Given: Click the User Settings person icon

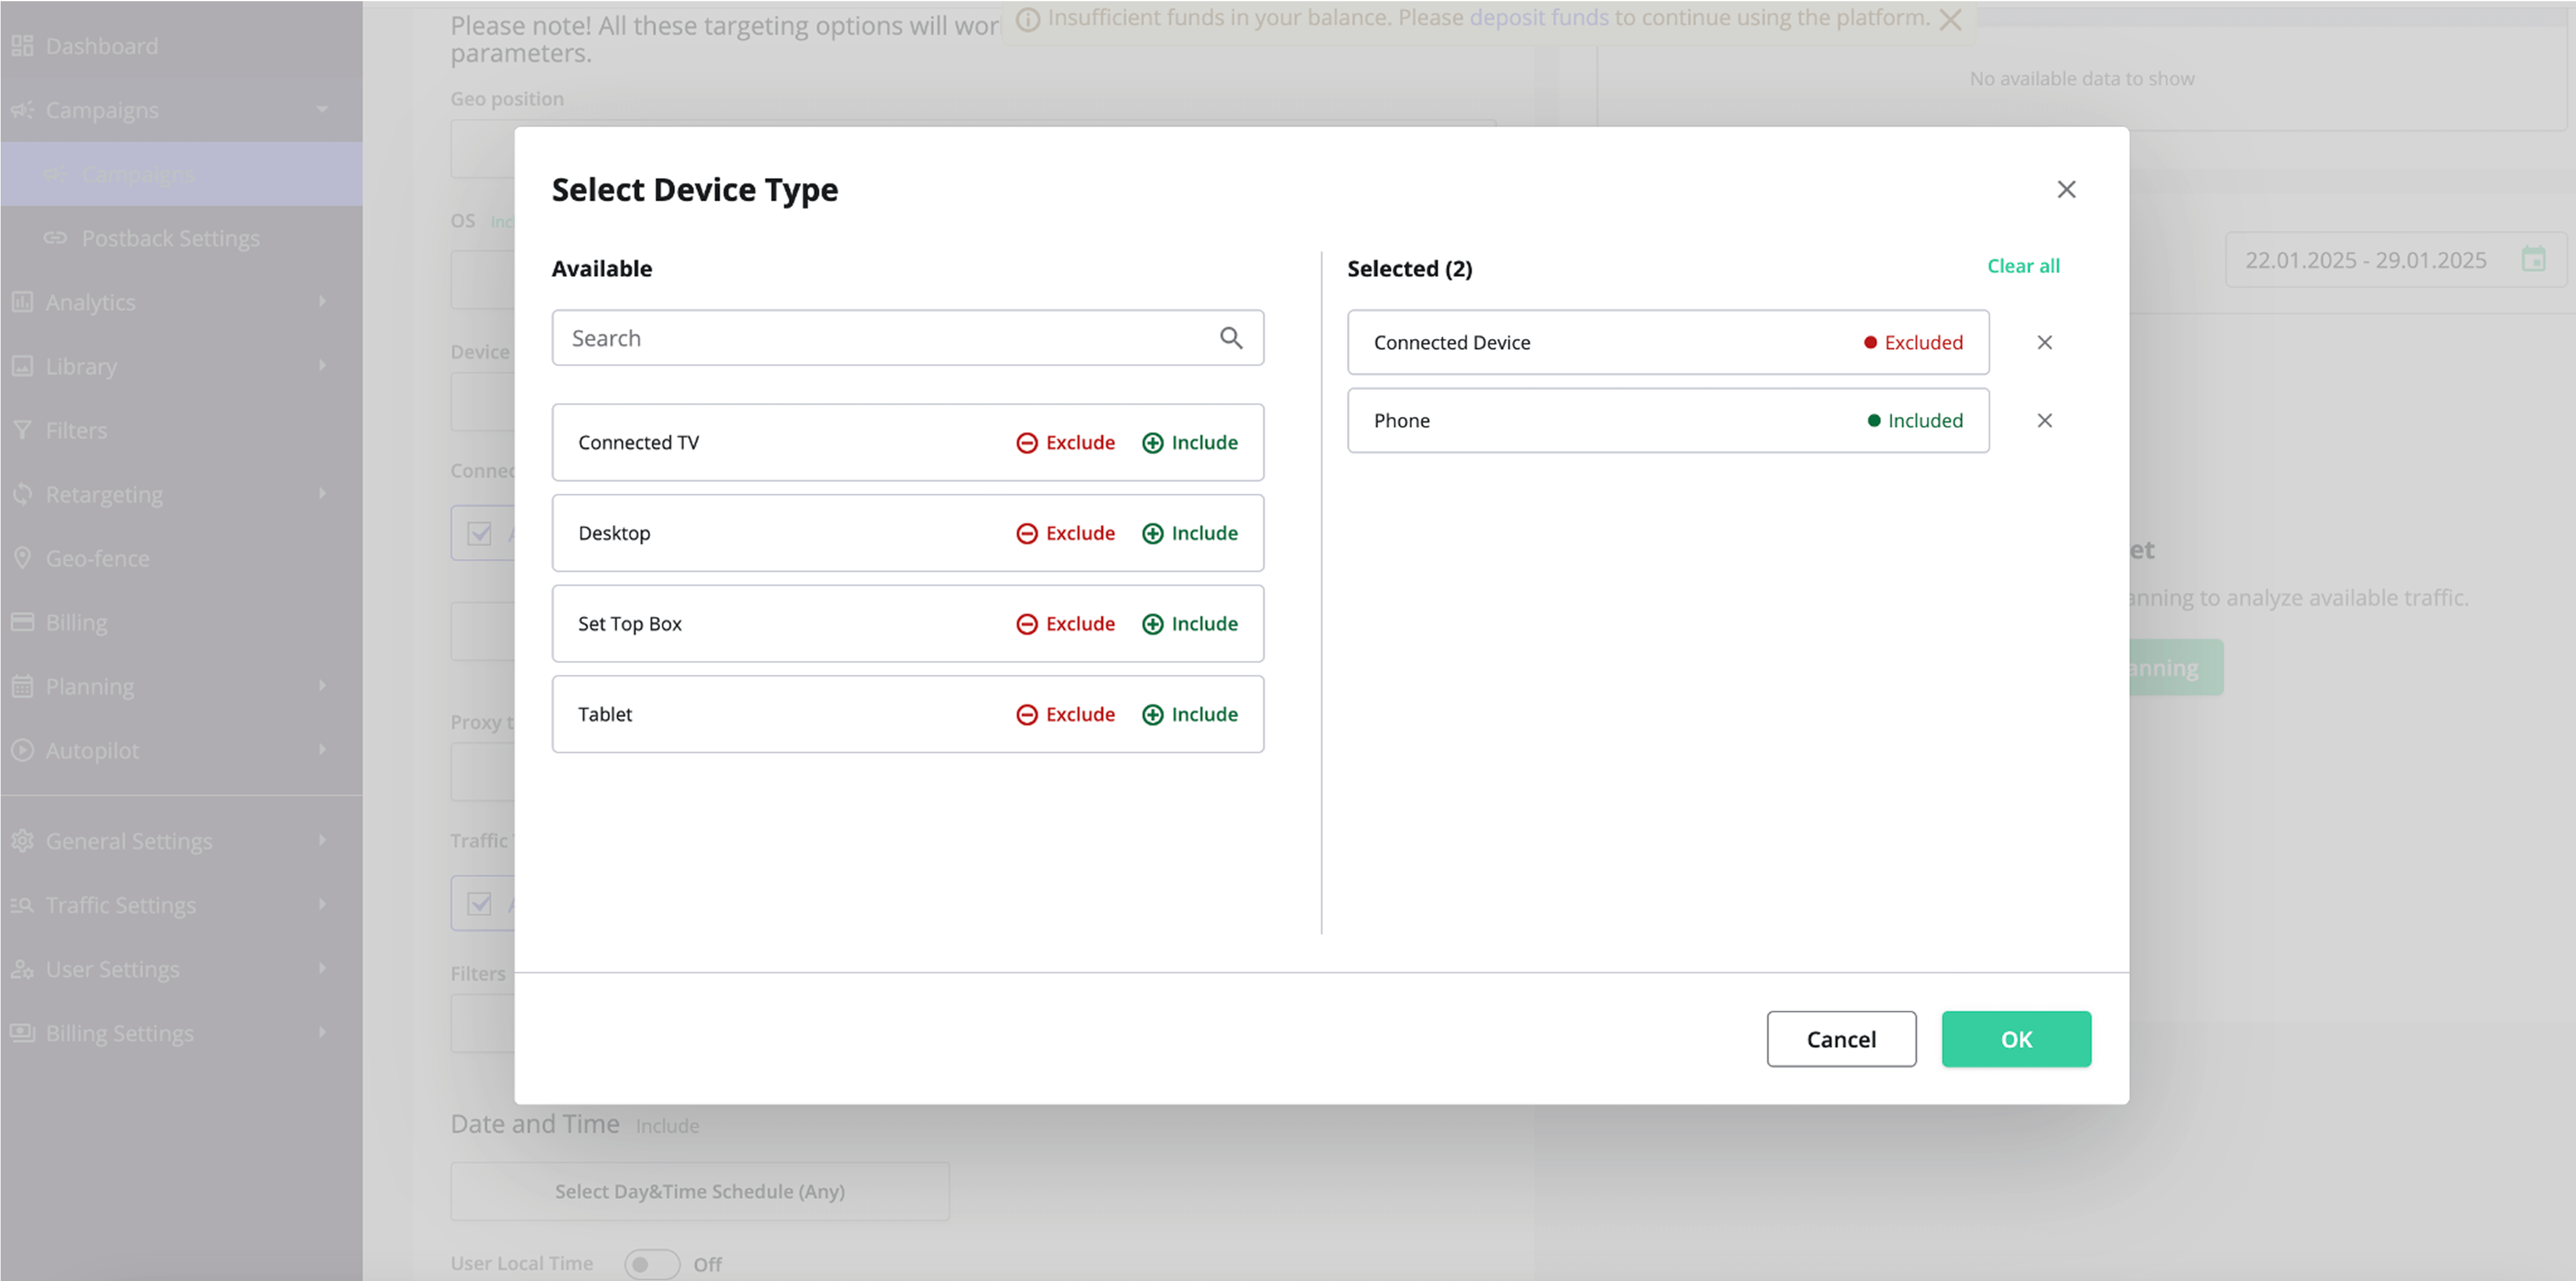Looking at the screenshot, I should 22,969.
